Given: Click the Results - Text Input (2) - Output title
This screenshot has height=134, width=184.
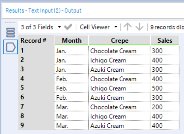Looking at the screenshot, I should [x=43, y=11].
